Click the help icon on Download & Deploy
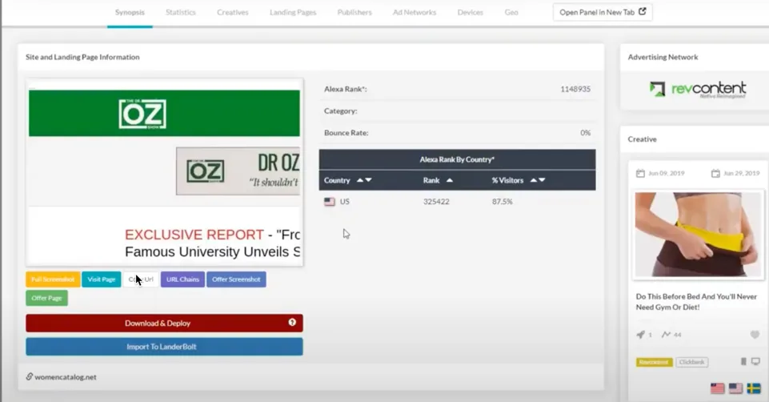769x402 pixels. (x=292, y=323)
